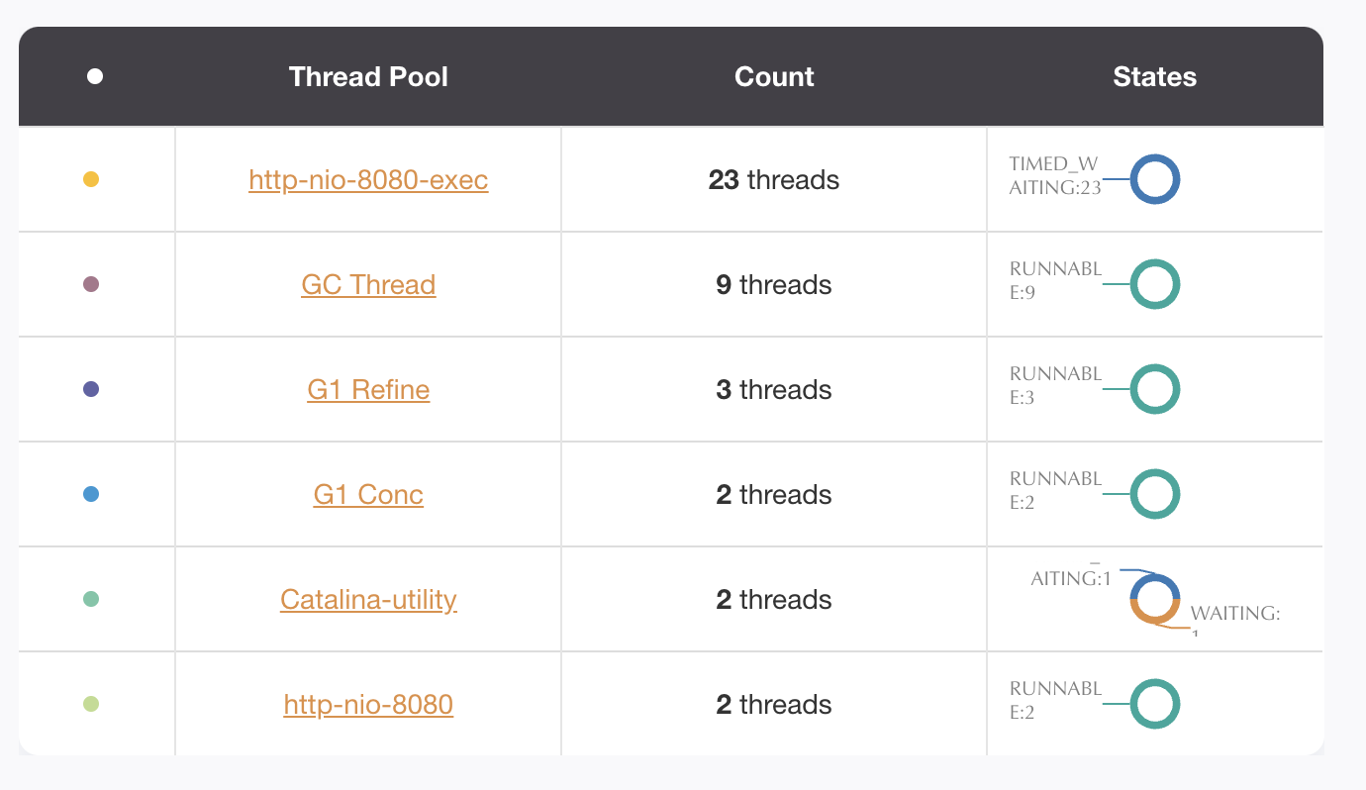
Task: Click the G1 Conc states donut chart
Action: 1155,495
